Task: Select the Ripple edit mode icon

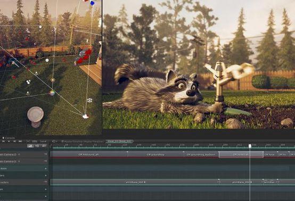Action: 37,146
